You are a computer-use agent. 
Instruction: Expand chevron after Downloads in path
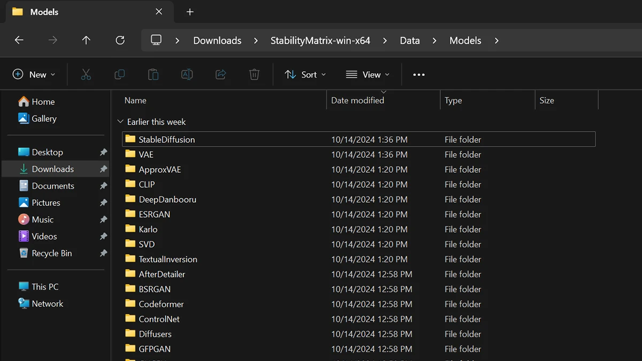256,41
